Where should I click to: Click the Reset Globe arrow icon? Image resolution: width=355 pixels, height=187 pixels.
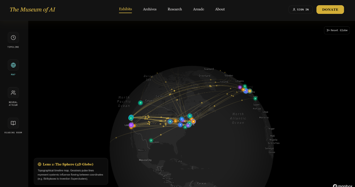pos(328,30)
